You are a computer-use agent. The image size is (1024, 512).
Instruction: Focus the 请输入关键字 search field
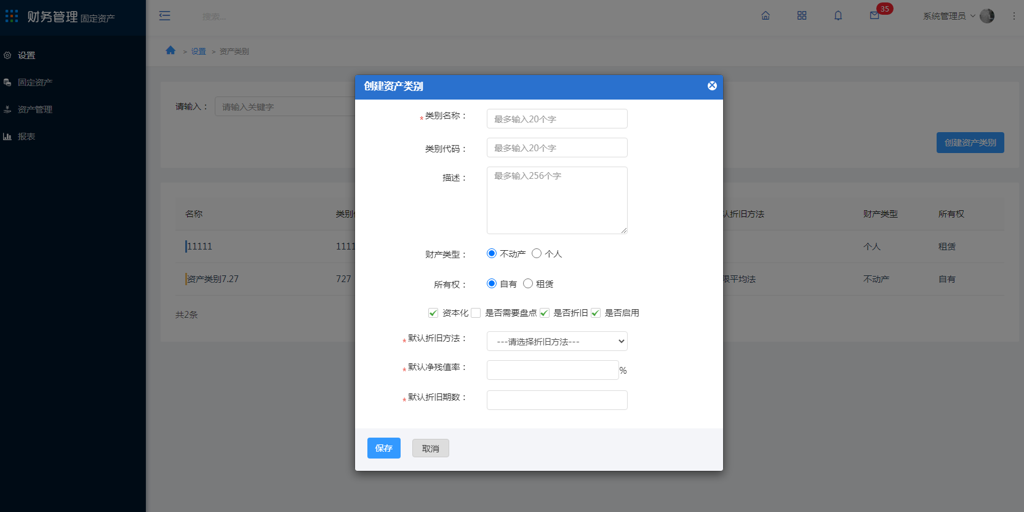point(285,106)
